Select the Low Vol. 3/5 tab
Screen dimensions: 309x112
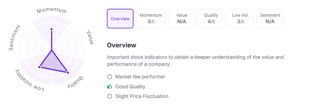click(241, 18)
